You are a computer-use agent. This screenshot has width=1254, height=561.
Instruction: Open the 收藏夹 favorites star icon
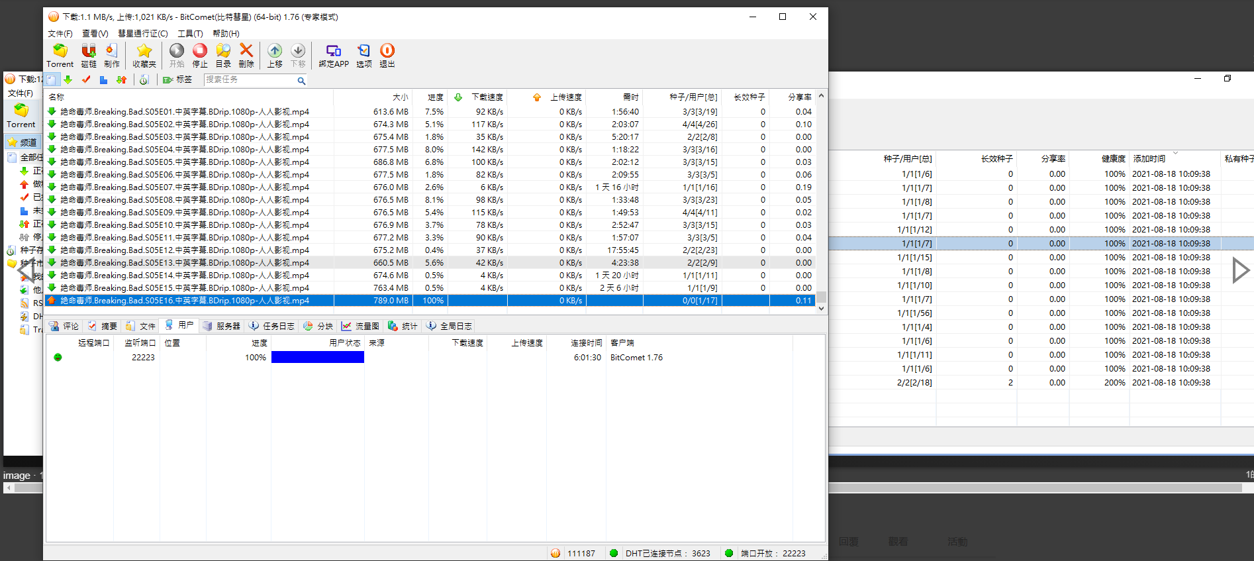point(144,56)
